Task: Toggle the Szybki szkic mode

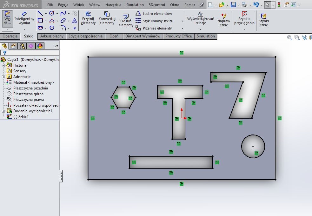Action: click(263, 20)
